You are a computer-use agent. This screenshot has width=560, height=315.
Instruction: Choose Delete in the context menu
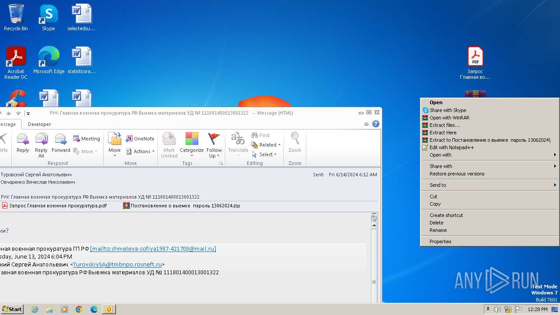pos(490,223)
